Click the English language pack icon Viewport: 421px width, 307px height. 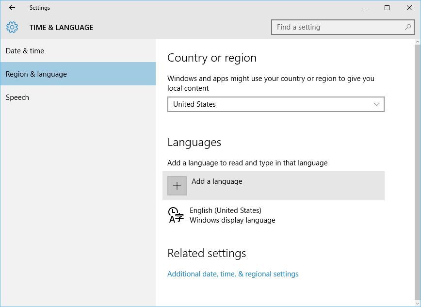click(176, 215)
